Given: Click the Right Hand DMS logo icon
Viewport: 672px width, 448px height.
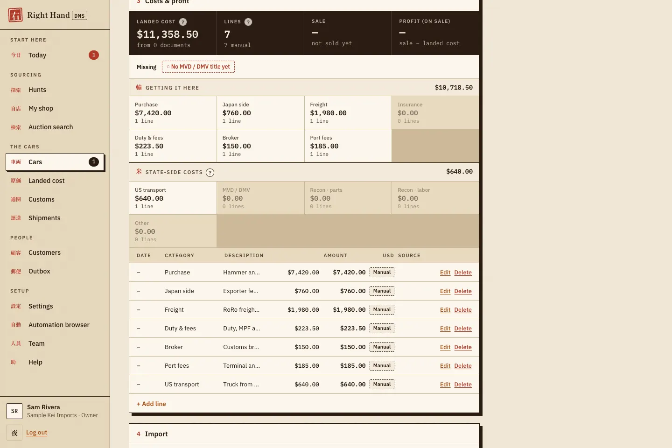Looking at the screenshot, I should (x=15, y=15).
